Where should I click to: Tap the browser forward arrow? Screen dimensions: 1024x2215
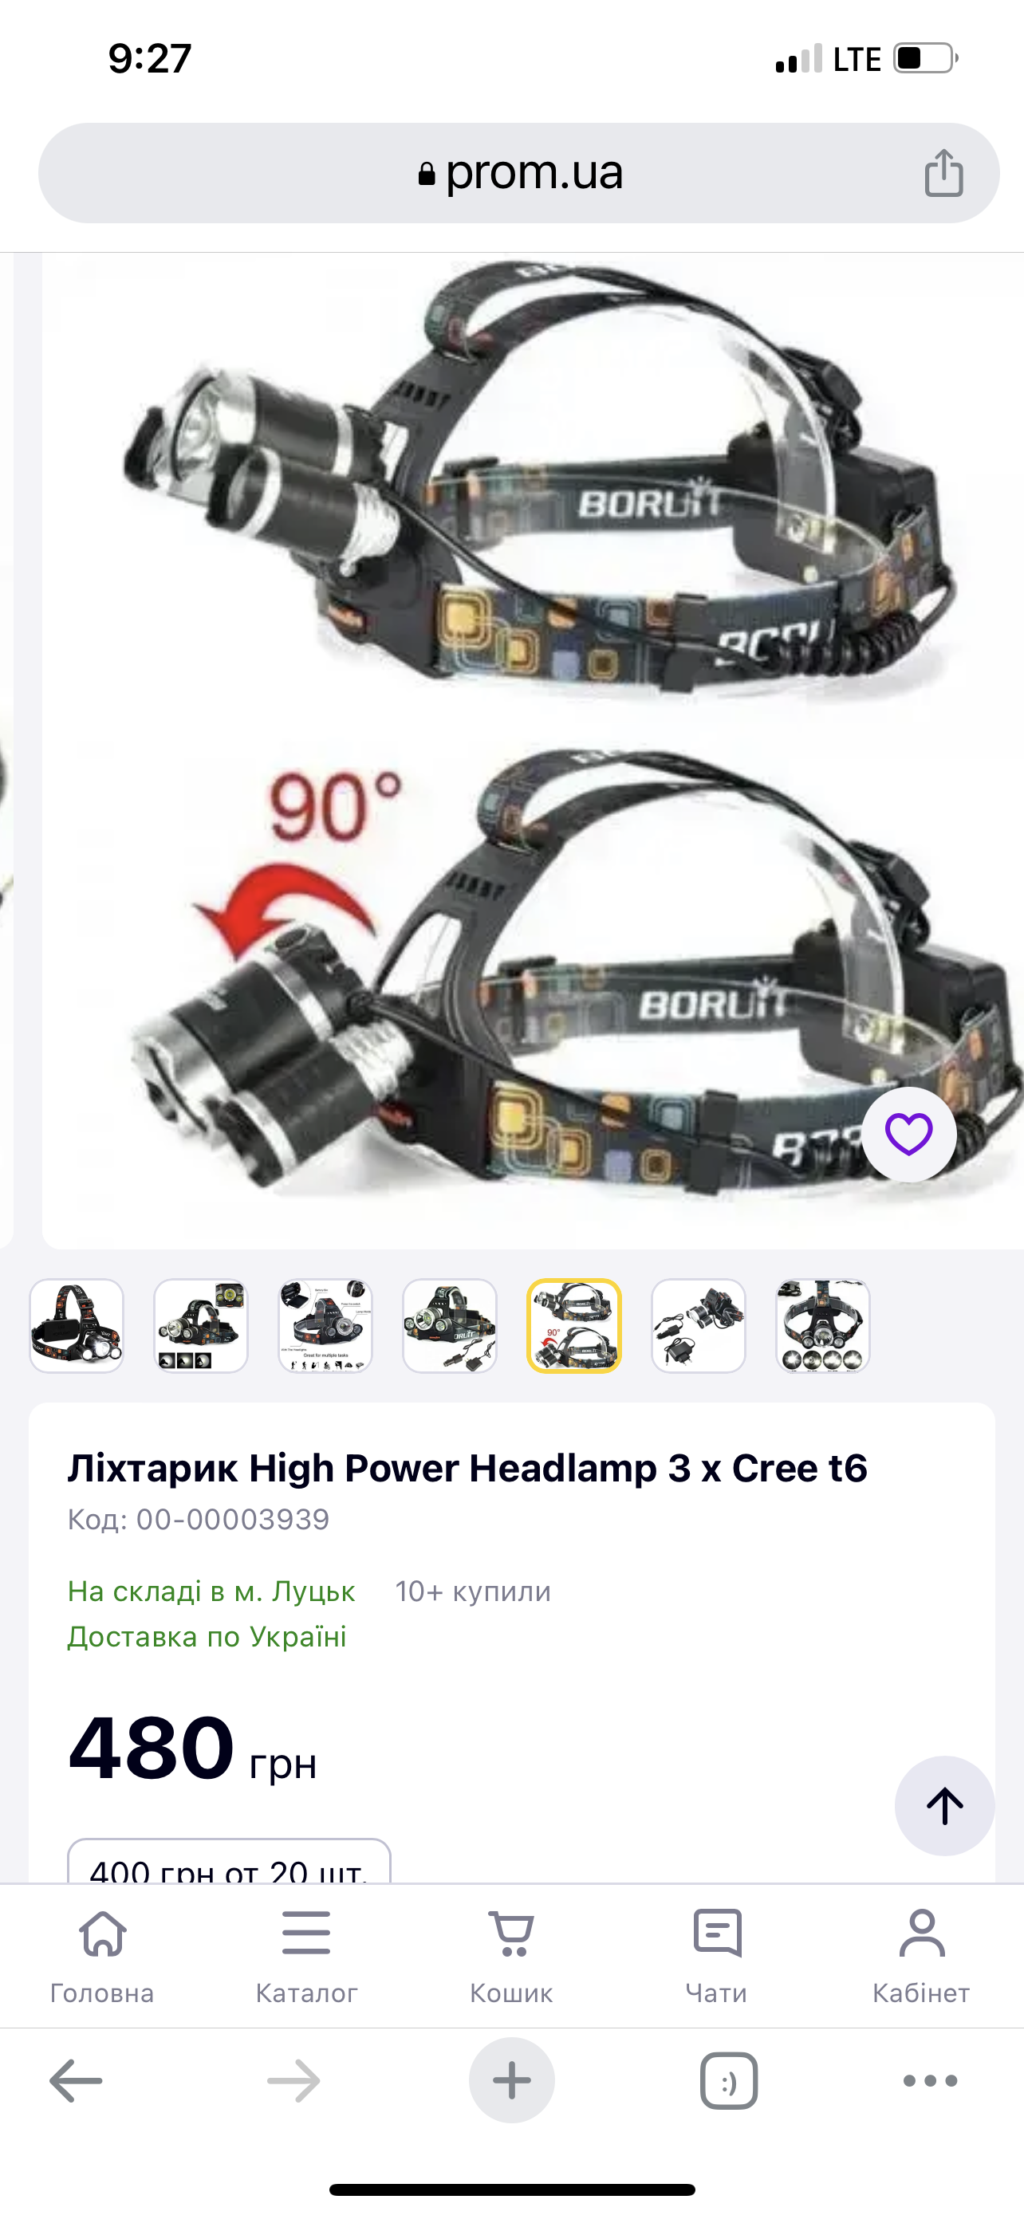[293, 2081]
